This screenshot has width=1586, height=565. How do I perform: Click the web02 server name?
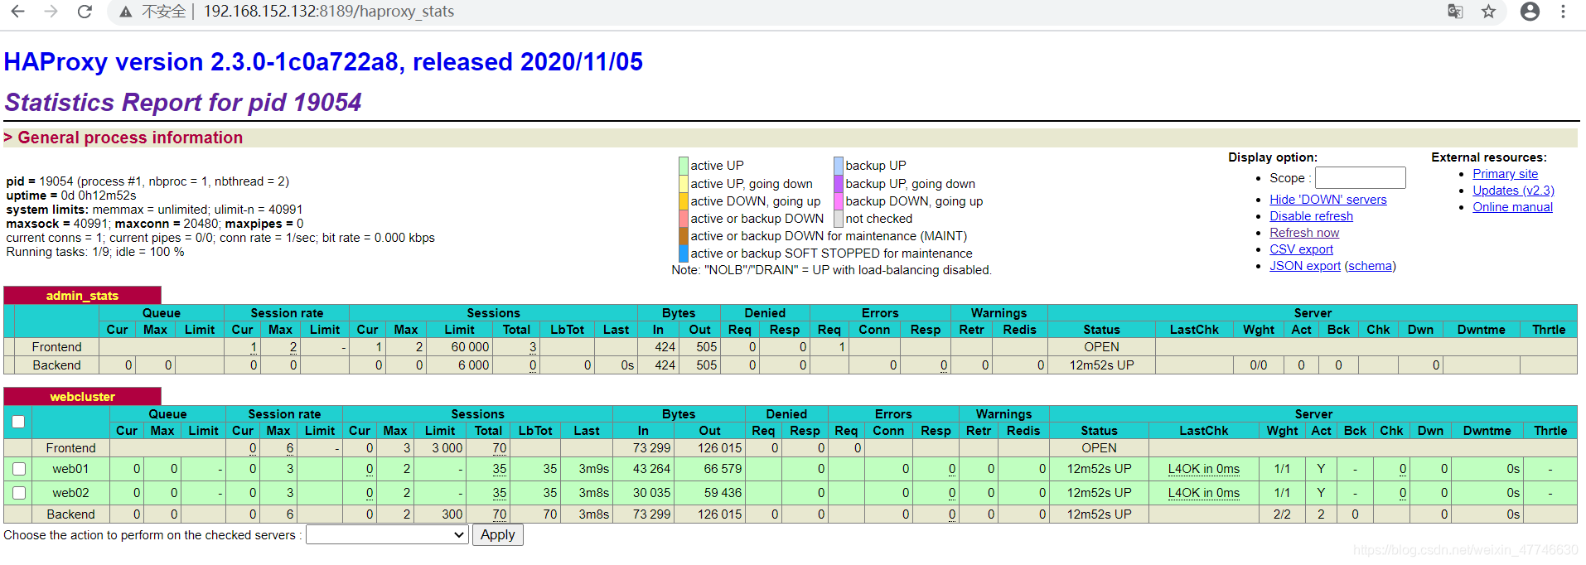pos(70,493)
